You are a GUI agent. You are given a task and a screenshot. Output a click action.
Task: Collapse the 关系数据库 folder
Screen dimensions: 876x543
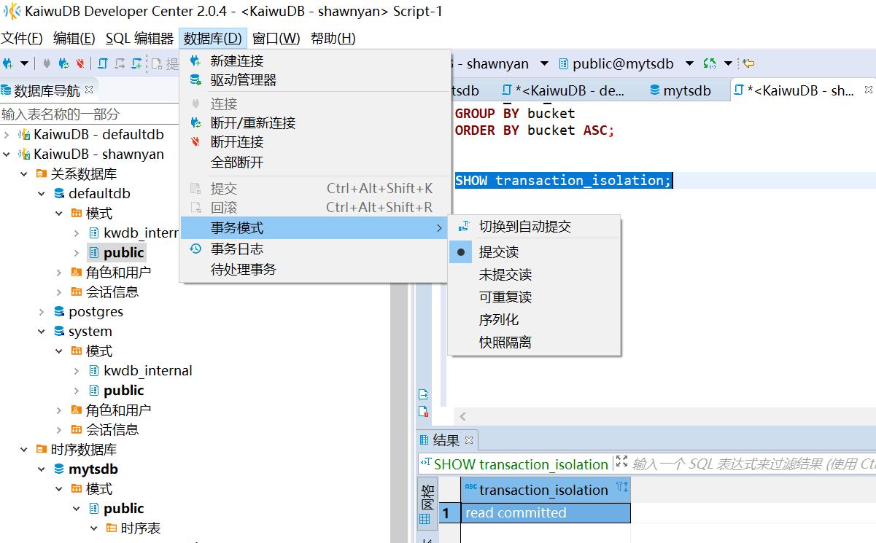coord(24,174)
